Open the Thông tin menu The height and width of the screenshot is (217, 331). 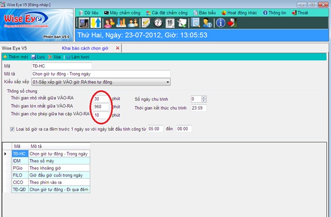pyautogui.click(x=275, y=13)
